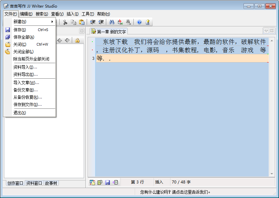The width and height of the screenshot is (279, 198).
Task: Click Find Next binoculars-arrow icon
Action: (x=128, y=22)
